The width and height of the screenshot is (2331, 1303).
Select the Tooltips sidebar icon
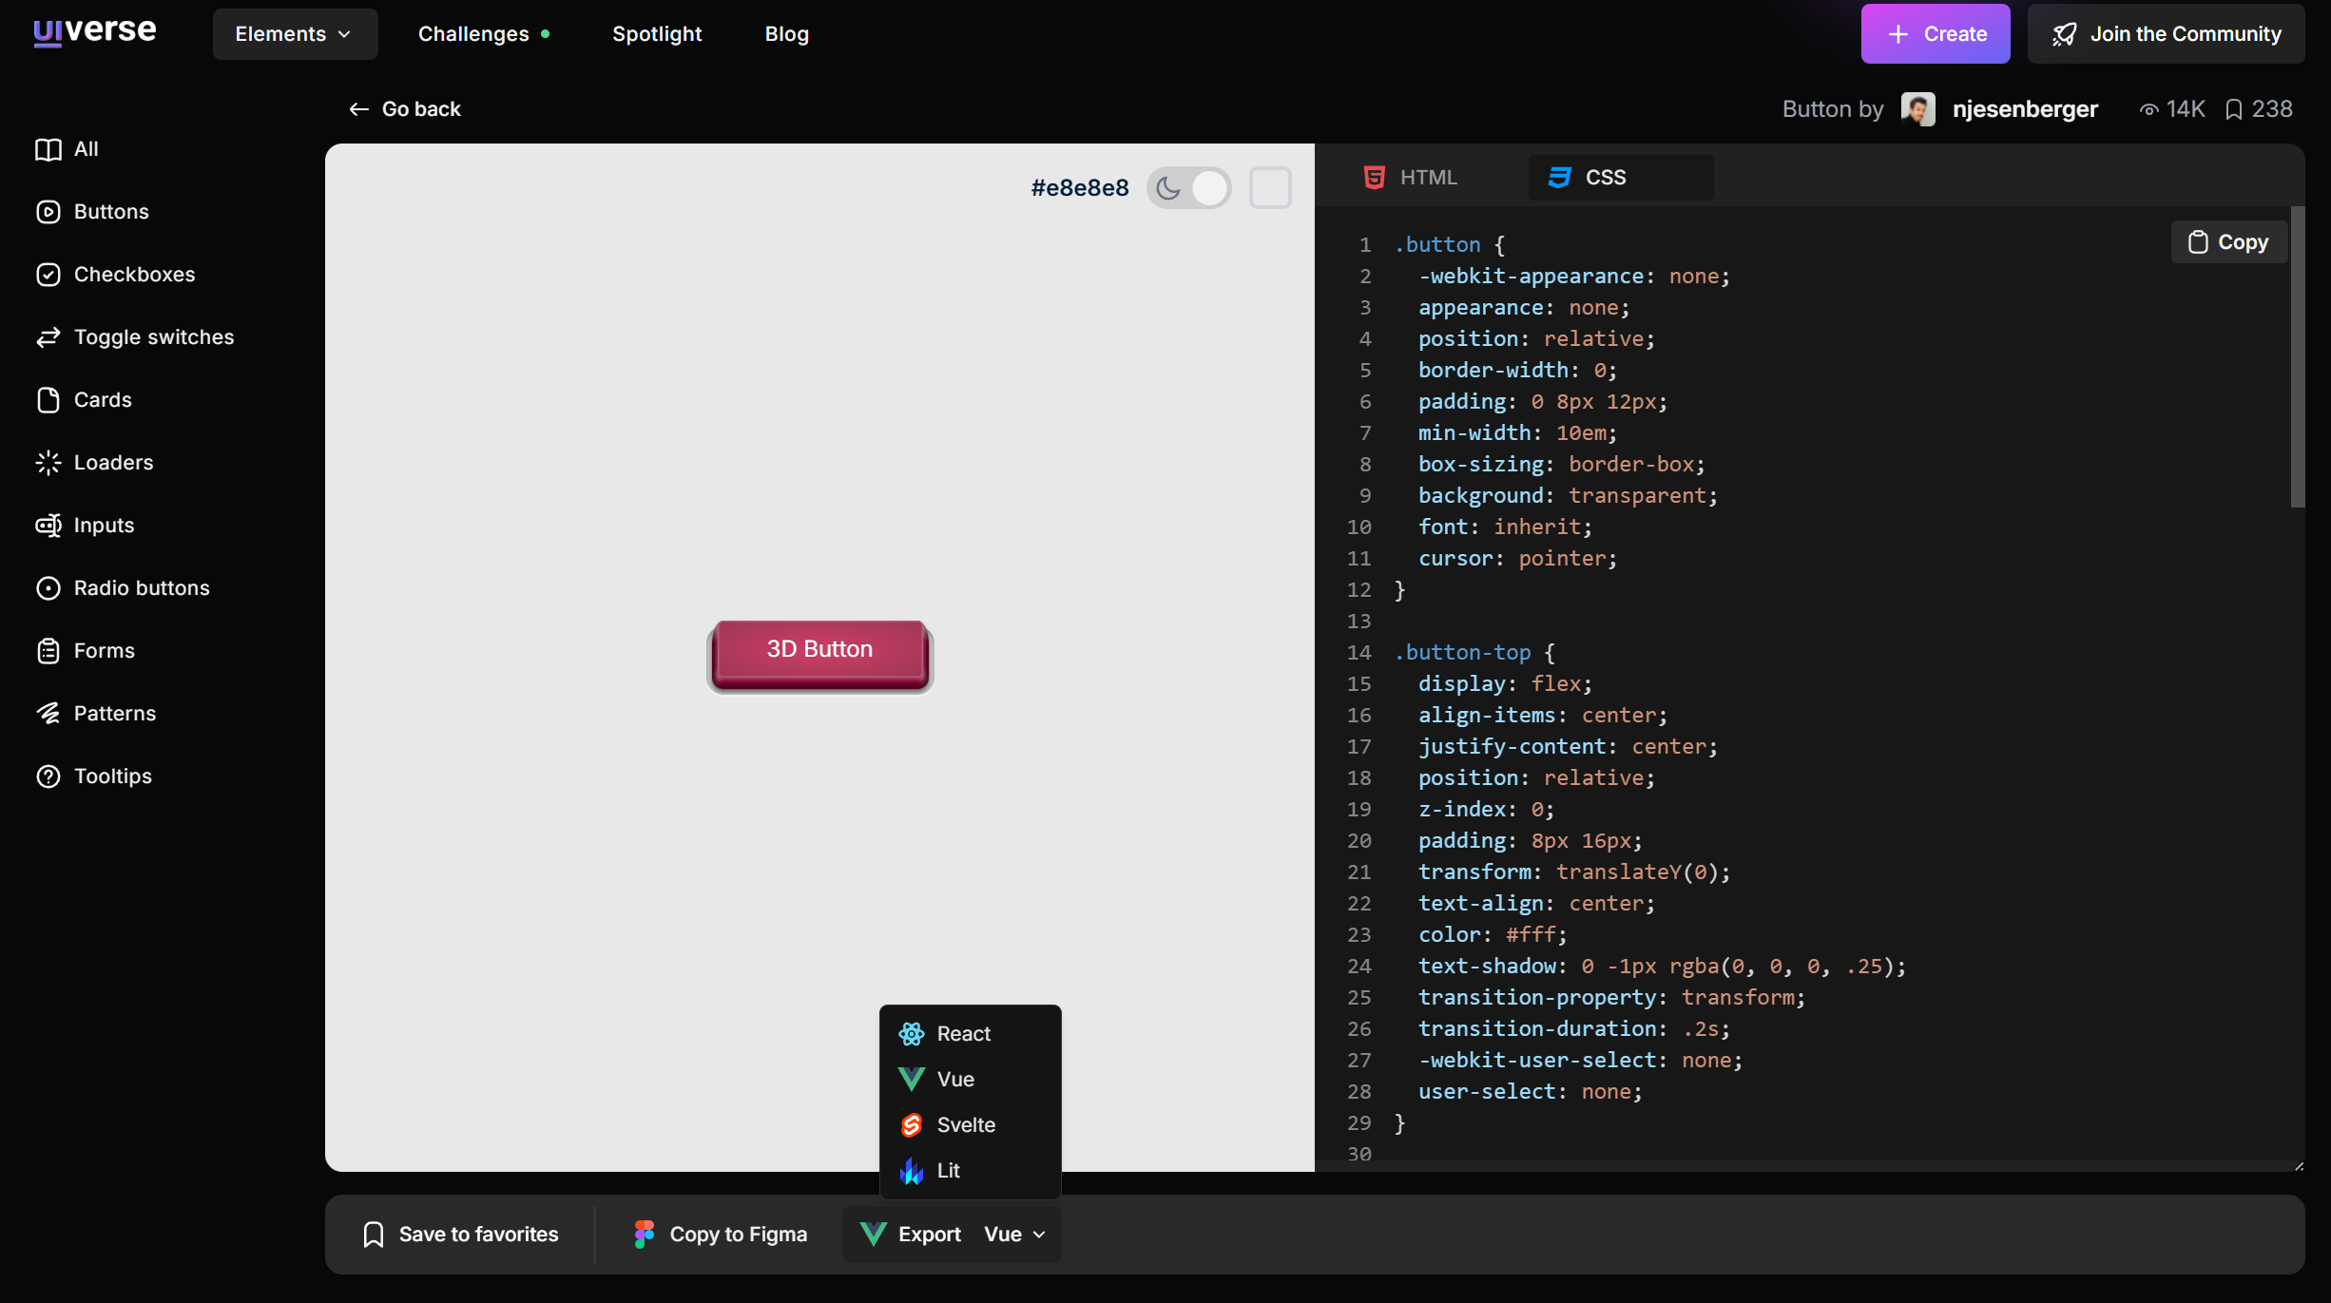click(48, 776)
